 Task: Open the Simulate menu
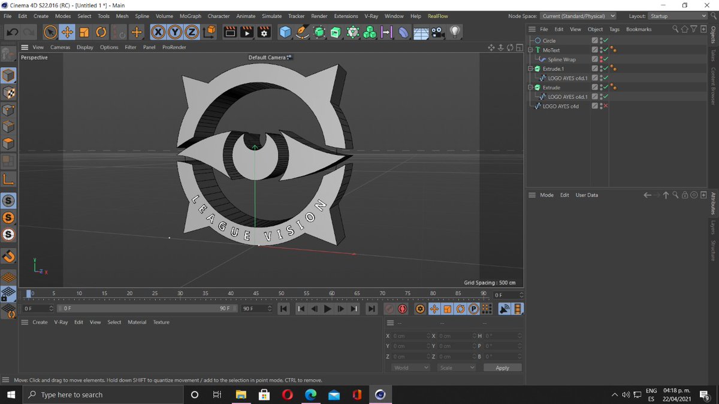[x=271, y=16]
